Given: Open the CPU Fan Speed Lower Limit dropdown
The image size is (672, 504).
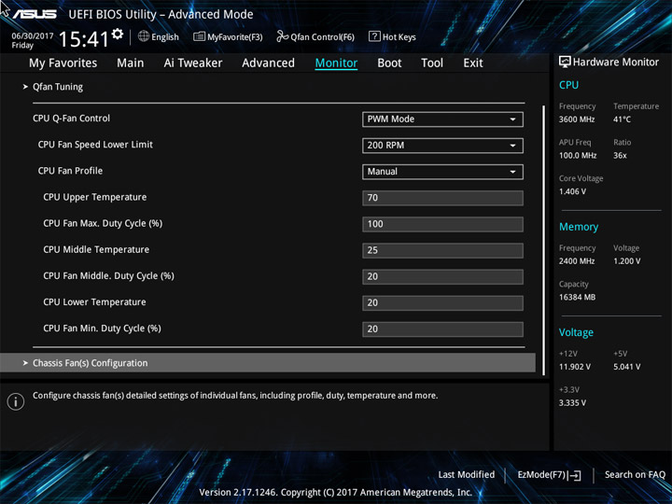Looking at the screenshot, I should (442, 146).
